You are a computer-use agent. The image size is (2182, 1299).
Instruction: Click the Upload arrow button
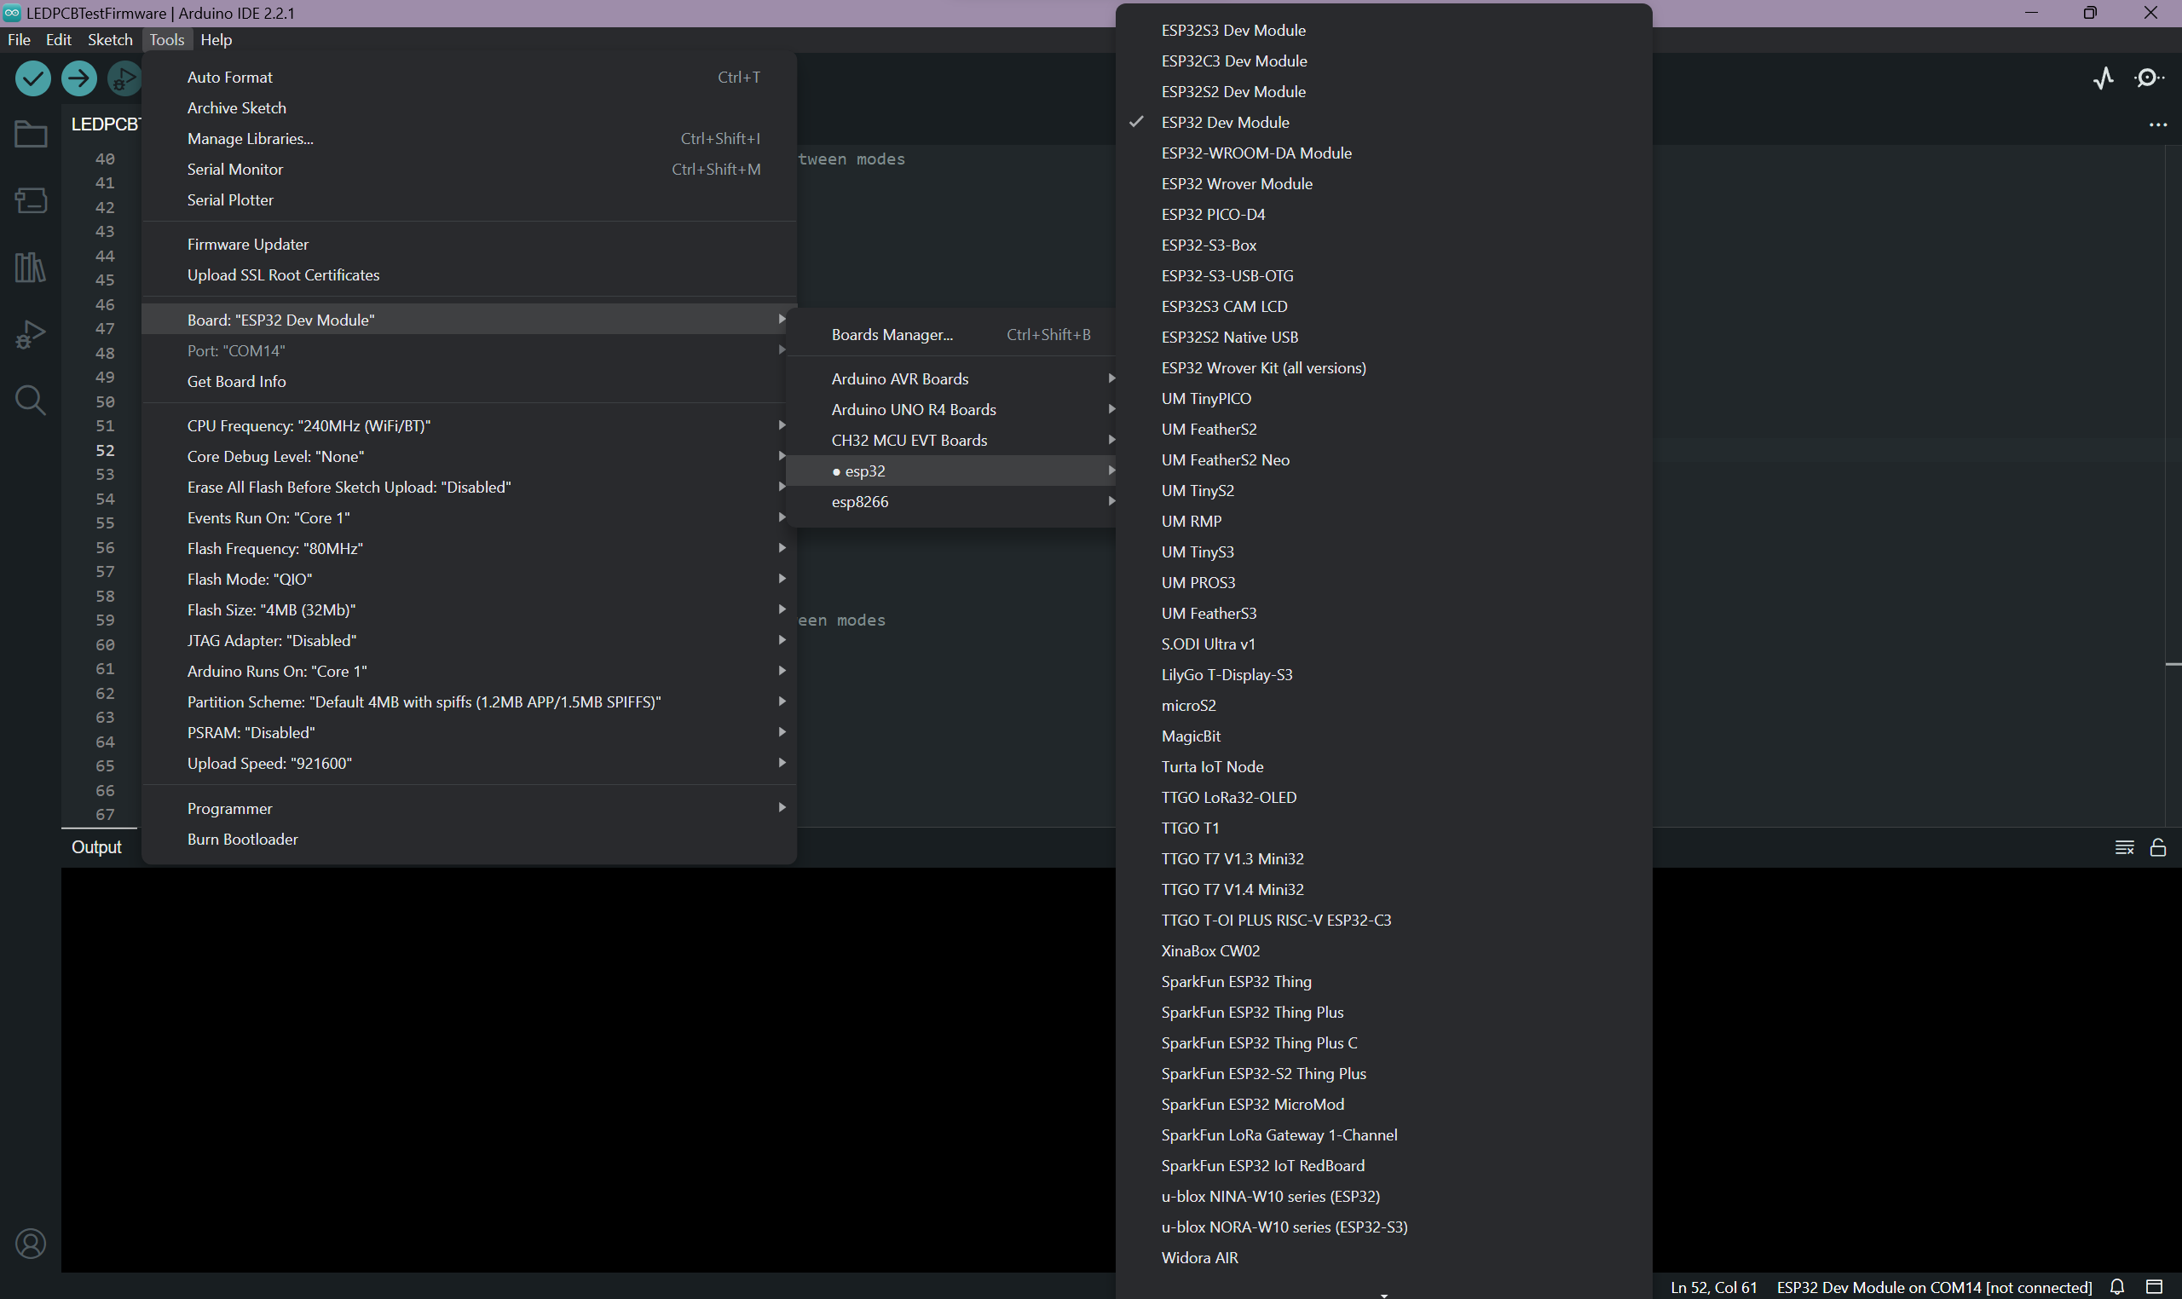click(78, 78)
